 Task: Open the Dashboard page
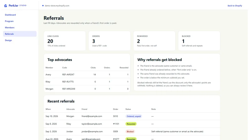tap(10, 15)
